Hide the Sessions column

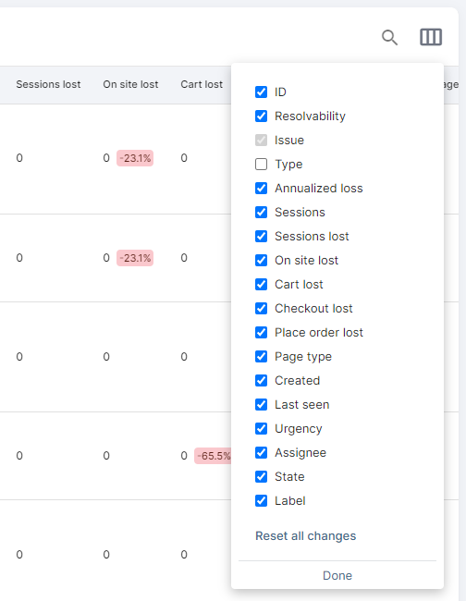261,213
